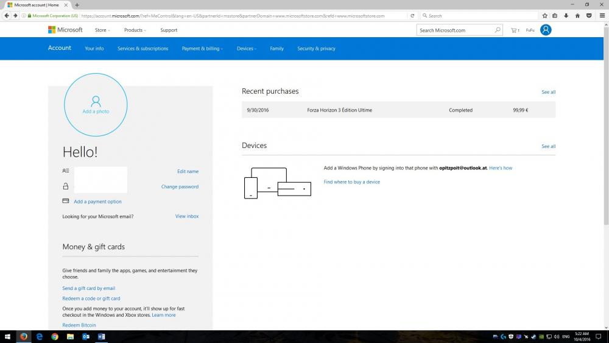Click the FuFu account name
609x343 pixels.
coord(530,30)
